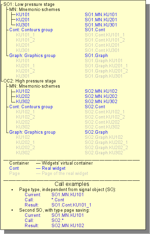Select tree page 'KU101_2' in left column
This screenshot has width=150, height=234.
(25, 40)
